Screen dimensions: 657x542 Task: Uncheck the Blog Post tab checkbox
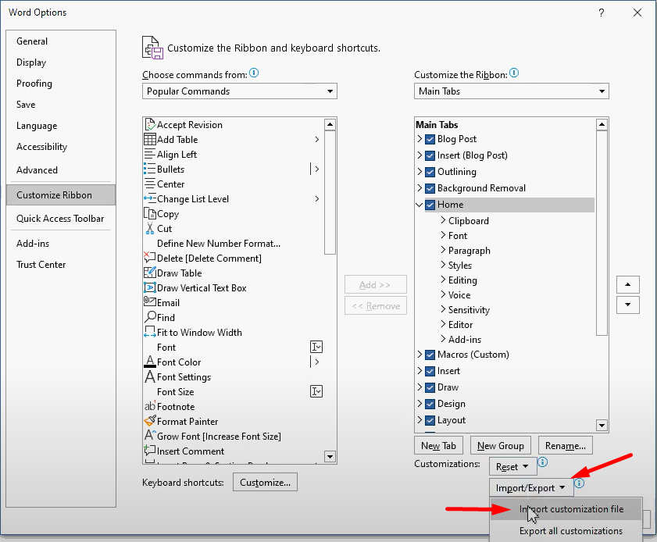pyautogui.click(x=430, y=139)
